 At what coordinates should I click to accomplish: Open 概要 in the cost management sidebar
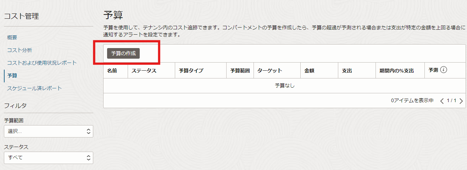[12, 37]
